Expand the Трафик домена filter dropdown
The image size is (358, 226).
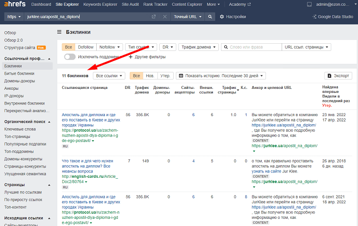point(199,47)
